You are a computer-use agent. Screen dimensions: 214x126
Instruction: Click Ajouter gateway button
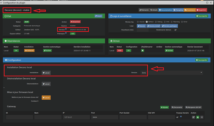[164, 107]
